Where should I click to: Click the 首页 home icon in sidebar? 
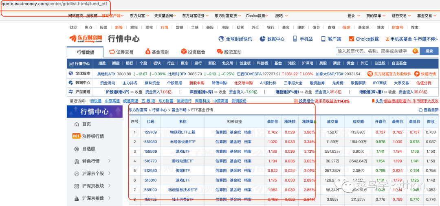(x=76, y=124)
